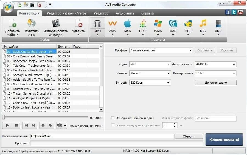Open the YouTube link icon
This screenshot has width=247, height=155.
coord(240,12)
